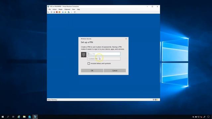Maximize the Virtual Machine Connection window
The image size is (212, 119).
tap(152, 7)
